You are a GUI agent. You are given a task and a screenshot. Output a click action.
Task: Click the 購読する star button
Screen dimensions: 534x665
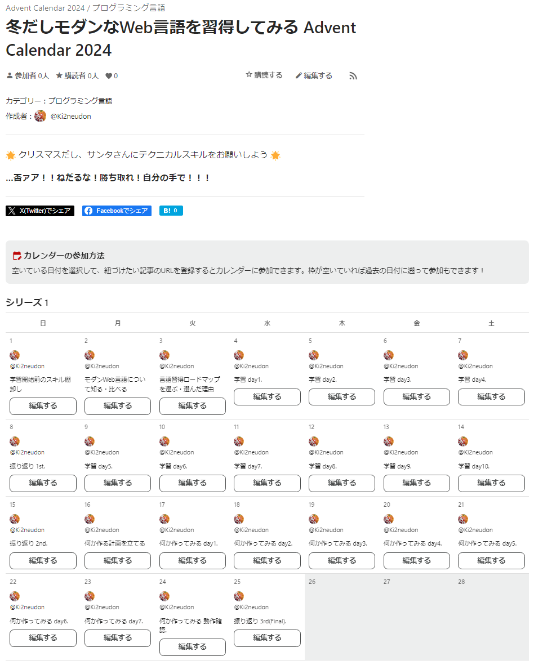264,75
